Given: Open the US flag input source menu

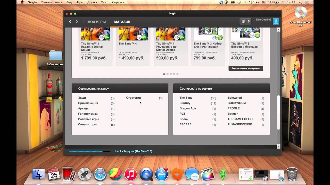Looking at the screenshot, I should 264,2.
